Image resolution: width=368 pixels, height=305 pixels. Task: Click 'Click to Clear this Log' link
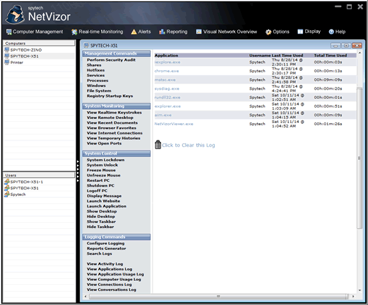(188, 145)
